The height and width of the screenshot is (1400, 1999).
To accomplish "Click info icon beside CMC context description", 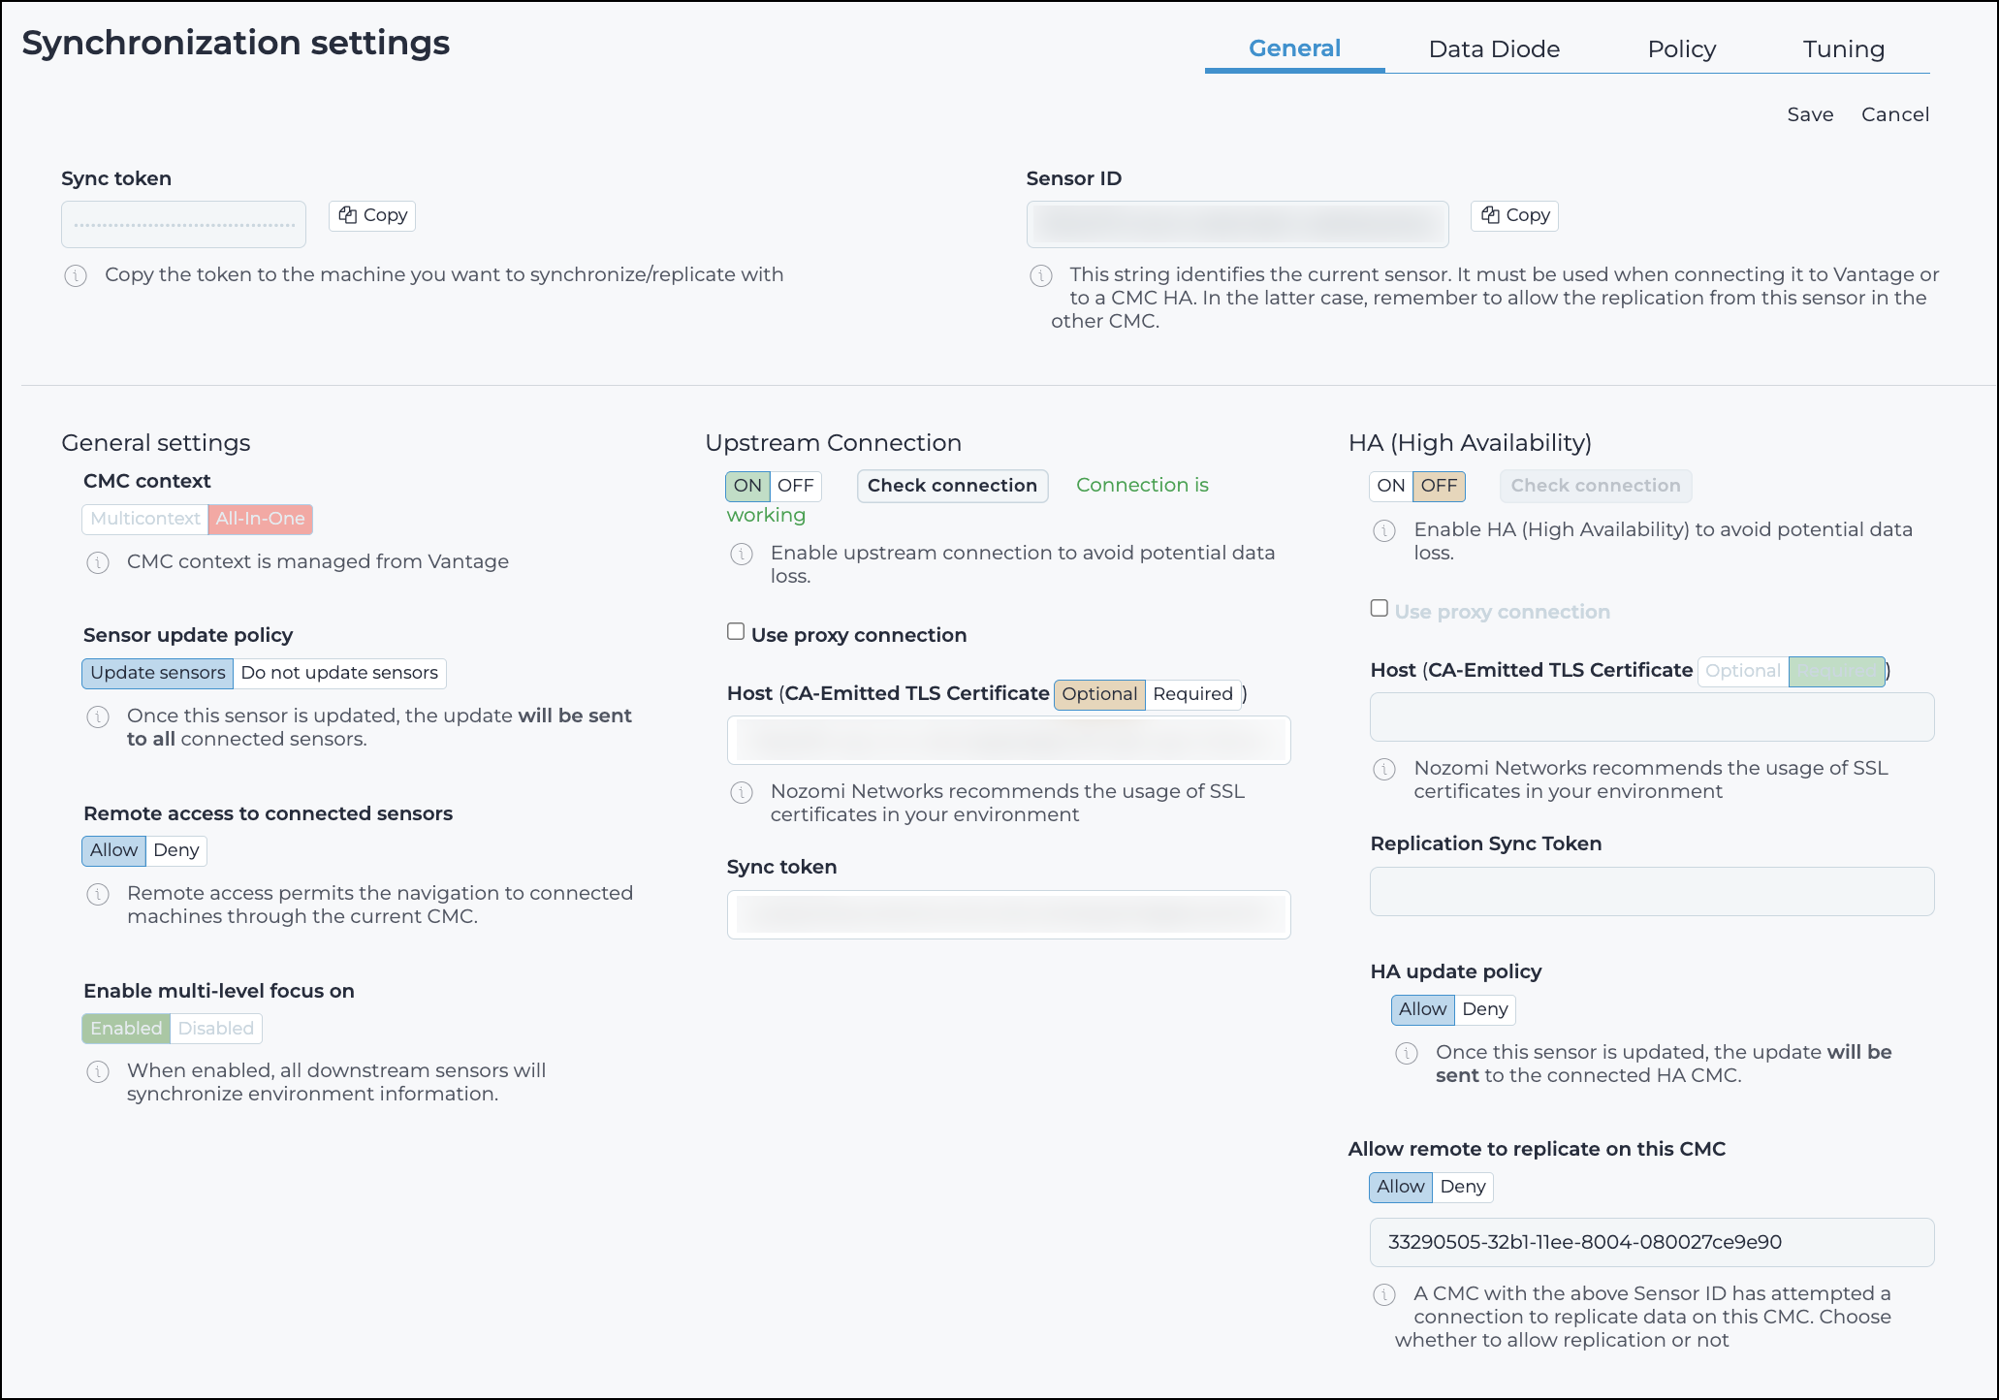I will coord(98,563).
